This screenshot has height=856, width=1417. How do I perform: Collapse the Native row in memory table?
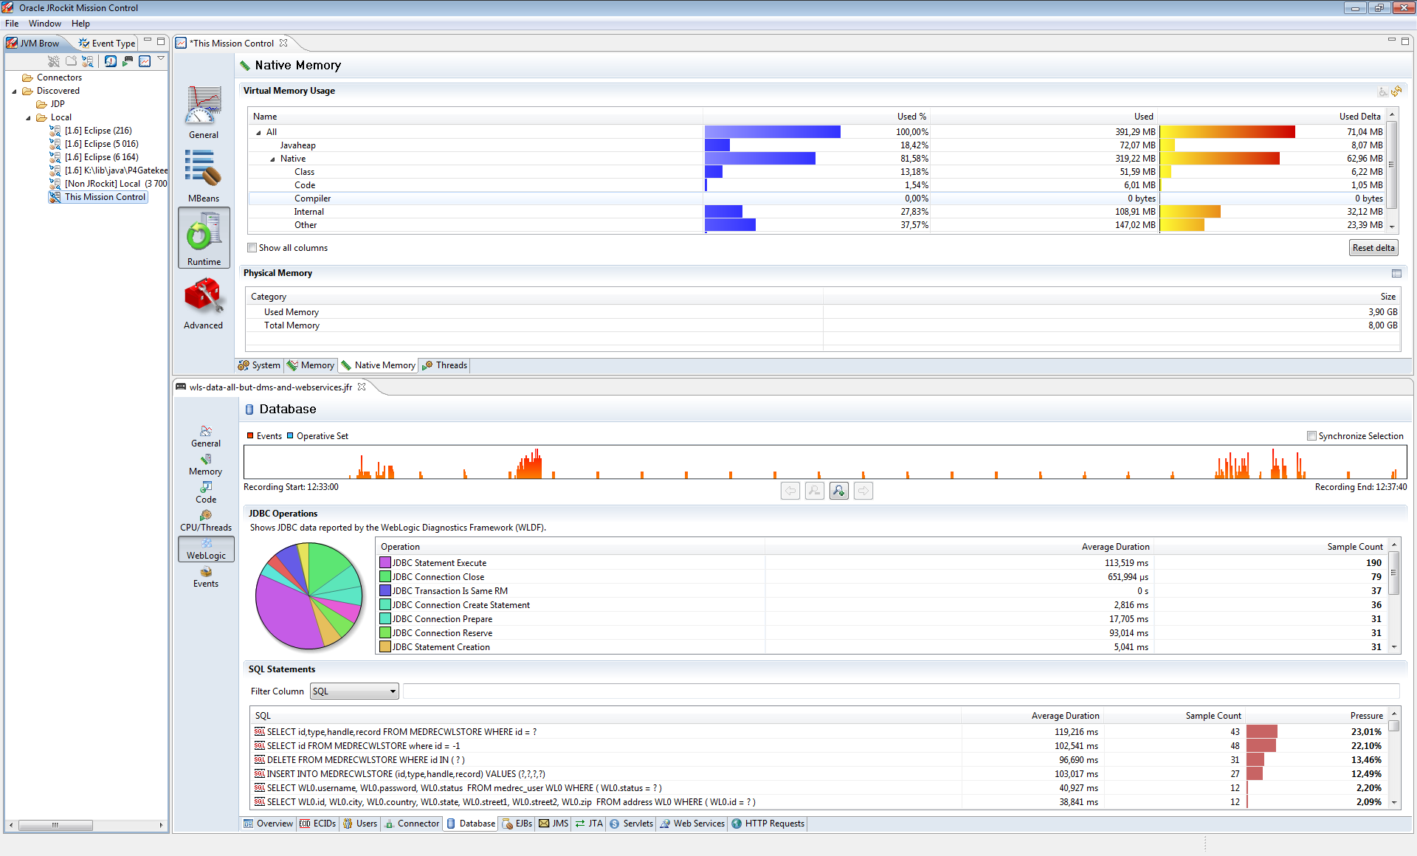272,159
